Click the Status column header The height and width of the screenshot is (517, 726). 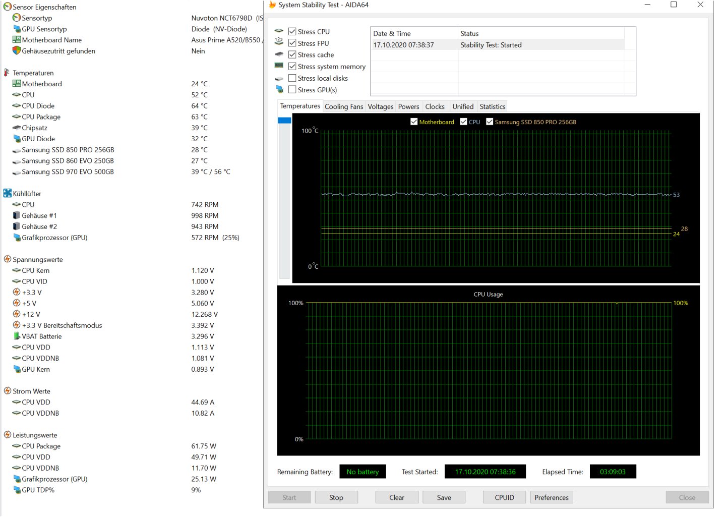click(x=541, y=33)
